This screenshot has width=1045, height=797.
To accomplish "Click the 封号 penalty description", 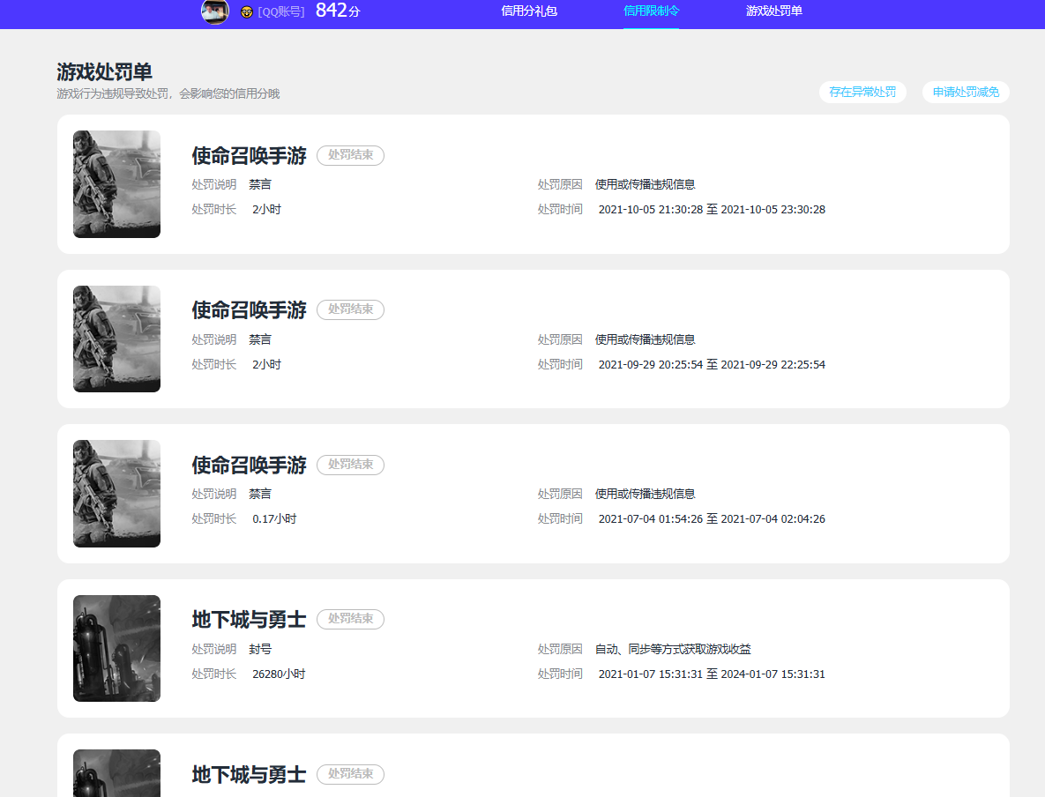I will coord(260,649).
